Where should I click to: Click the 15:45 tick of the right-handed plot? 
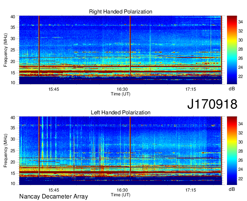[54, 89]
